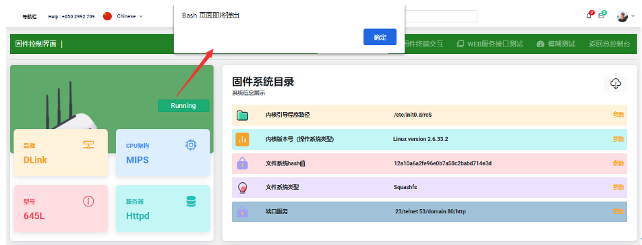642x245 pixels.
Task: Click the CPU chip icon on the CPU架构 card
Action: tap(191, 144)
